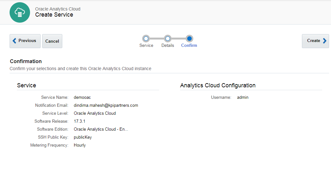The height and width of the screenshot is (174, 331).
Task: Click the Details step label
Action: (x=168, y=46)
